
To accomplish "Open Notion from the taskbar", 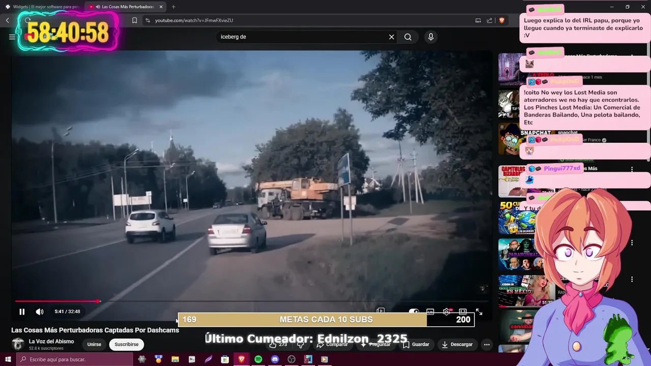I will pyautogui.click(x=192, y=359).
